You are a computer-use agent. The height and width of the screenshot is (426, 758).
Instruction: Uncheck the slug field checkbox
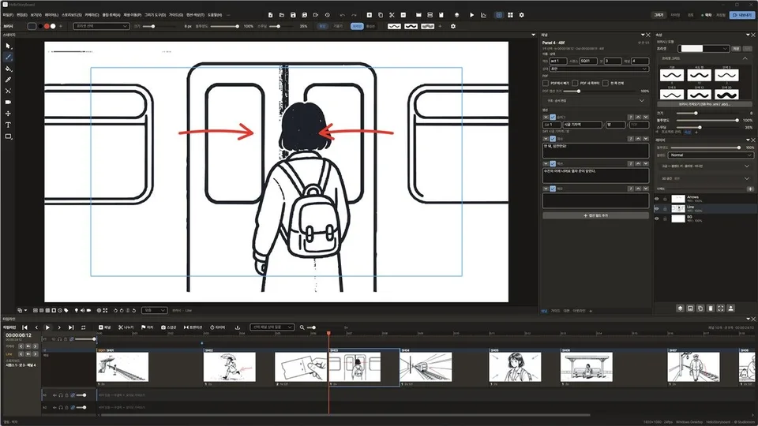tap(553, 118)
